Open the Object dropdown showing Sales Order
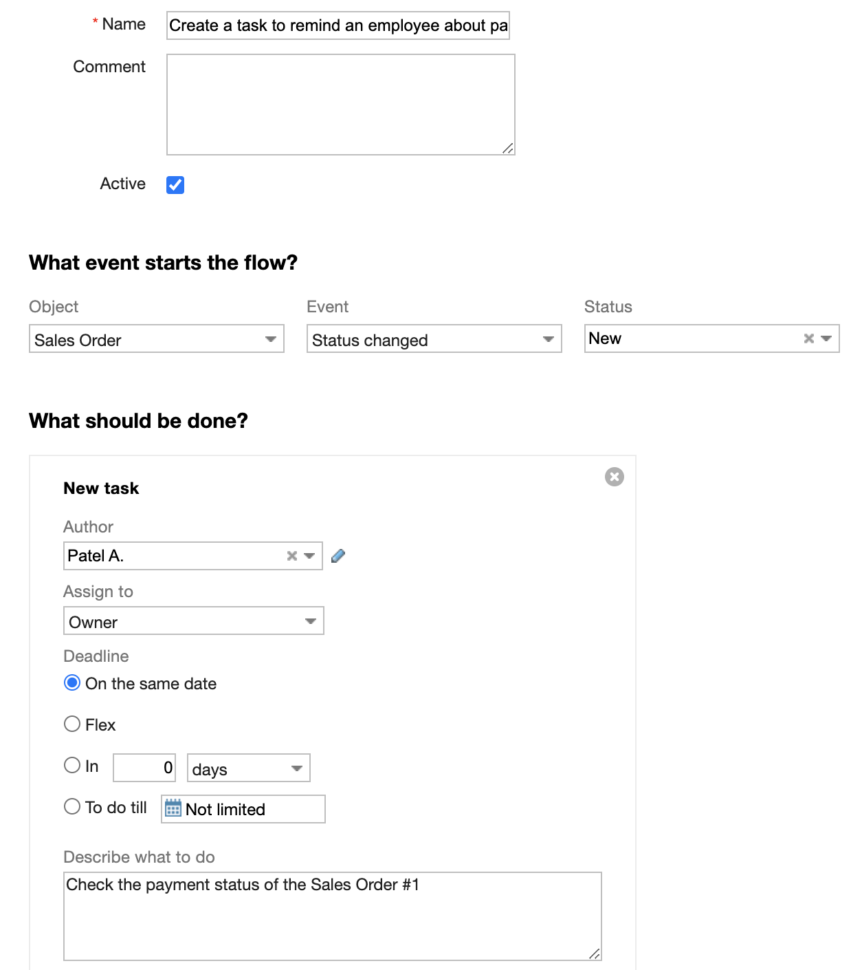This screenshot has width=851, height=970. (157, 339)
